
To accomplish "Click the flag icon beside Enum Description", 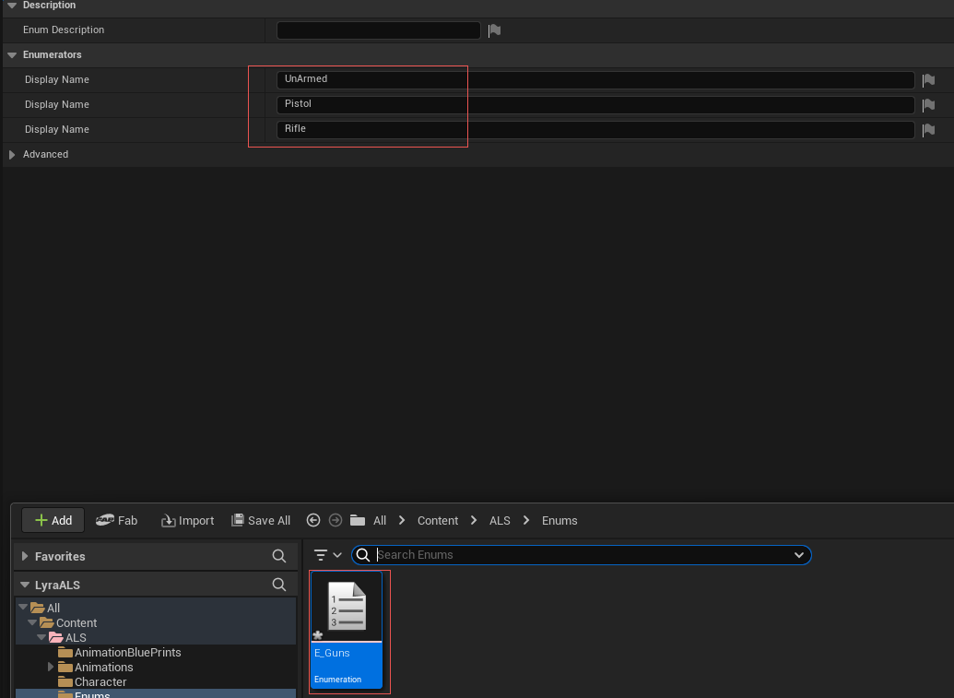I will pyautogui.click(x=495, y=30).
